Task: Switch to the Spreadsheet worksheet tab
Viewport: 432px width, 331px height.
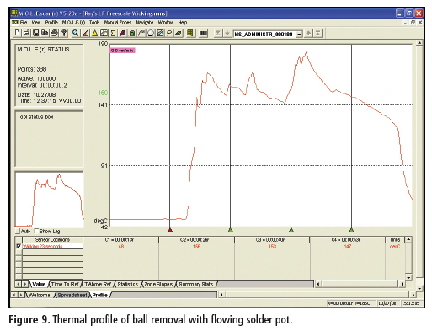Action: pos(72,295)
